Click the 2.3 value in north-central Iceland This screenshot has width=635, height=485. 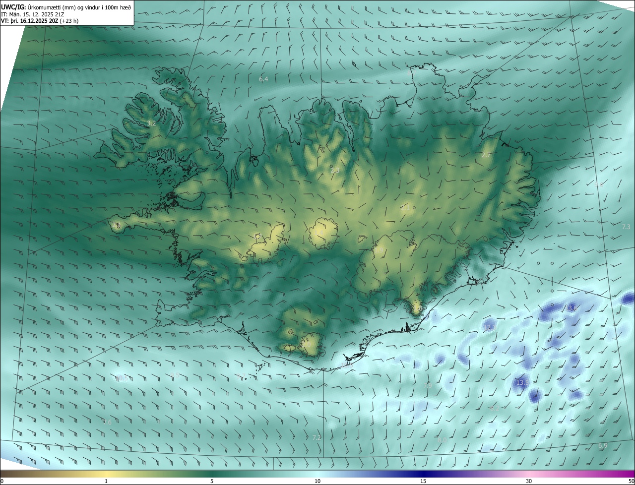click(x=335, y=171)
